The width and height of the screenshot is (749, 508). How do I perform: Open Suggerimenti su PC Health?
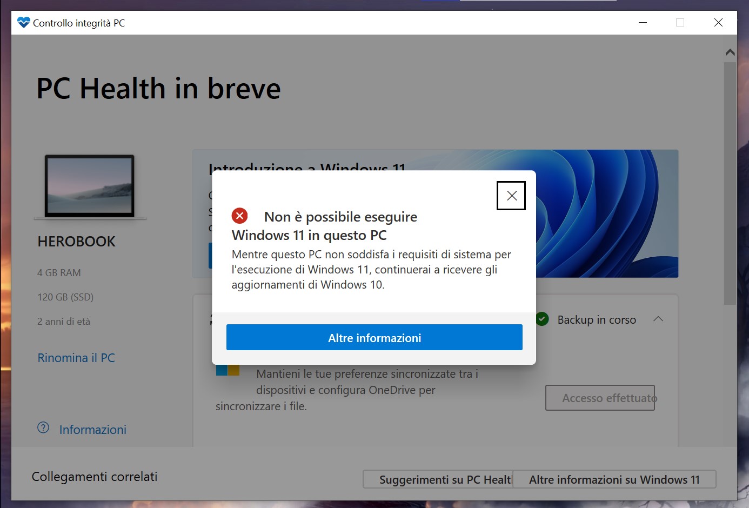[438, 479]
